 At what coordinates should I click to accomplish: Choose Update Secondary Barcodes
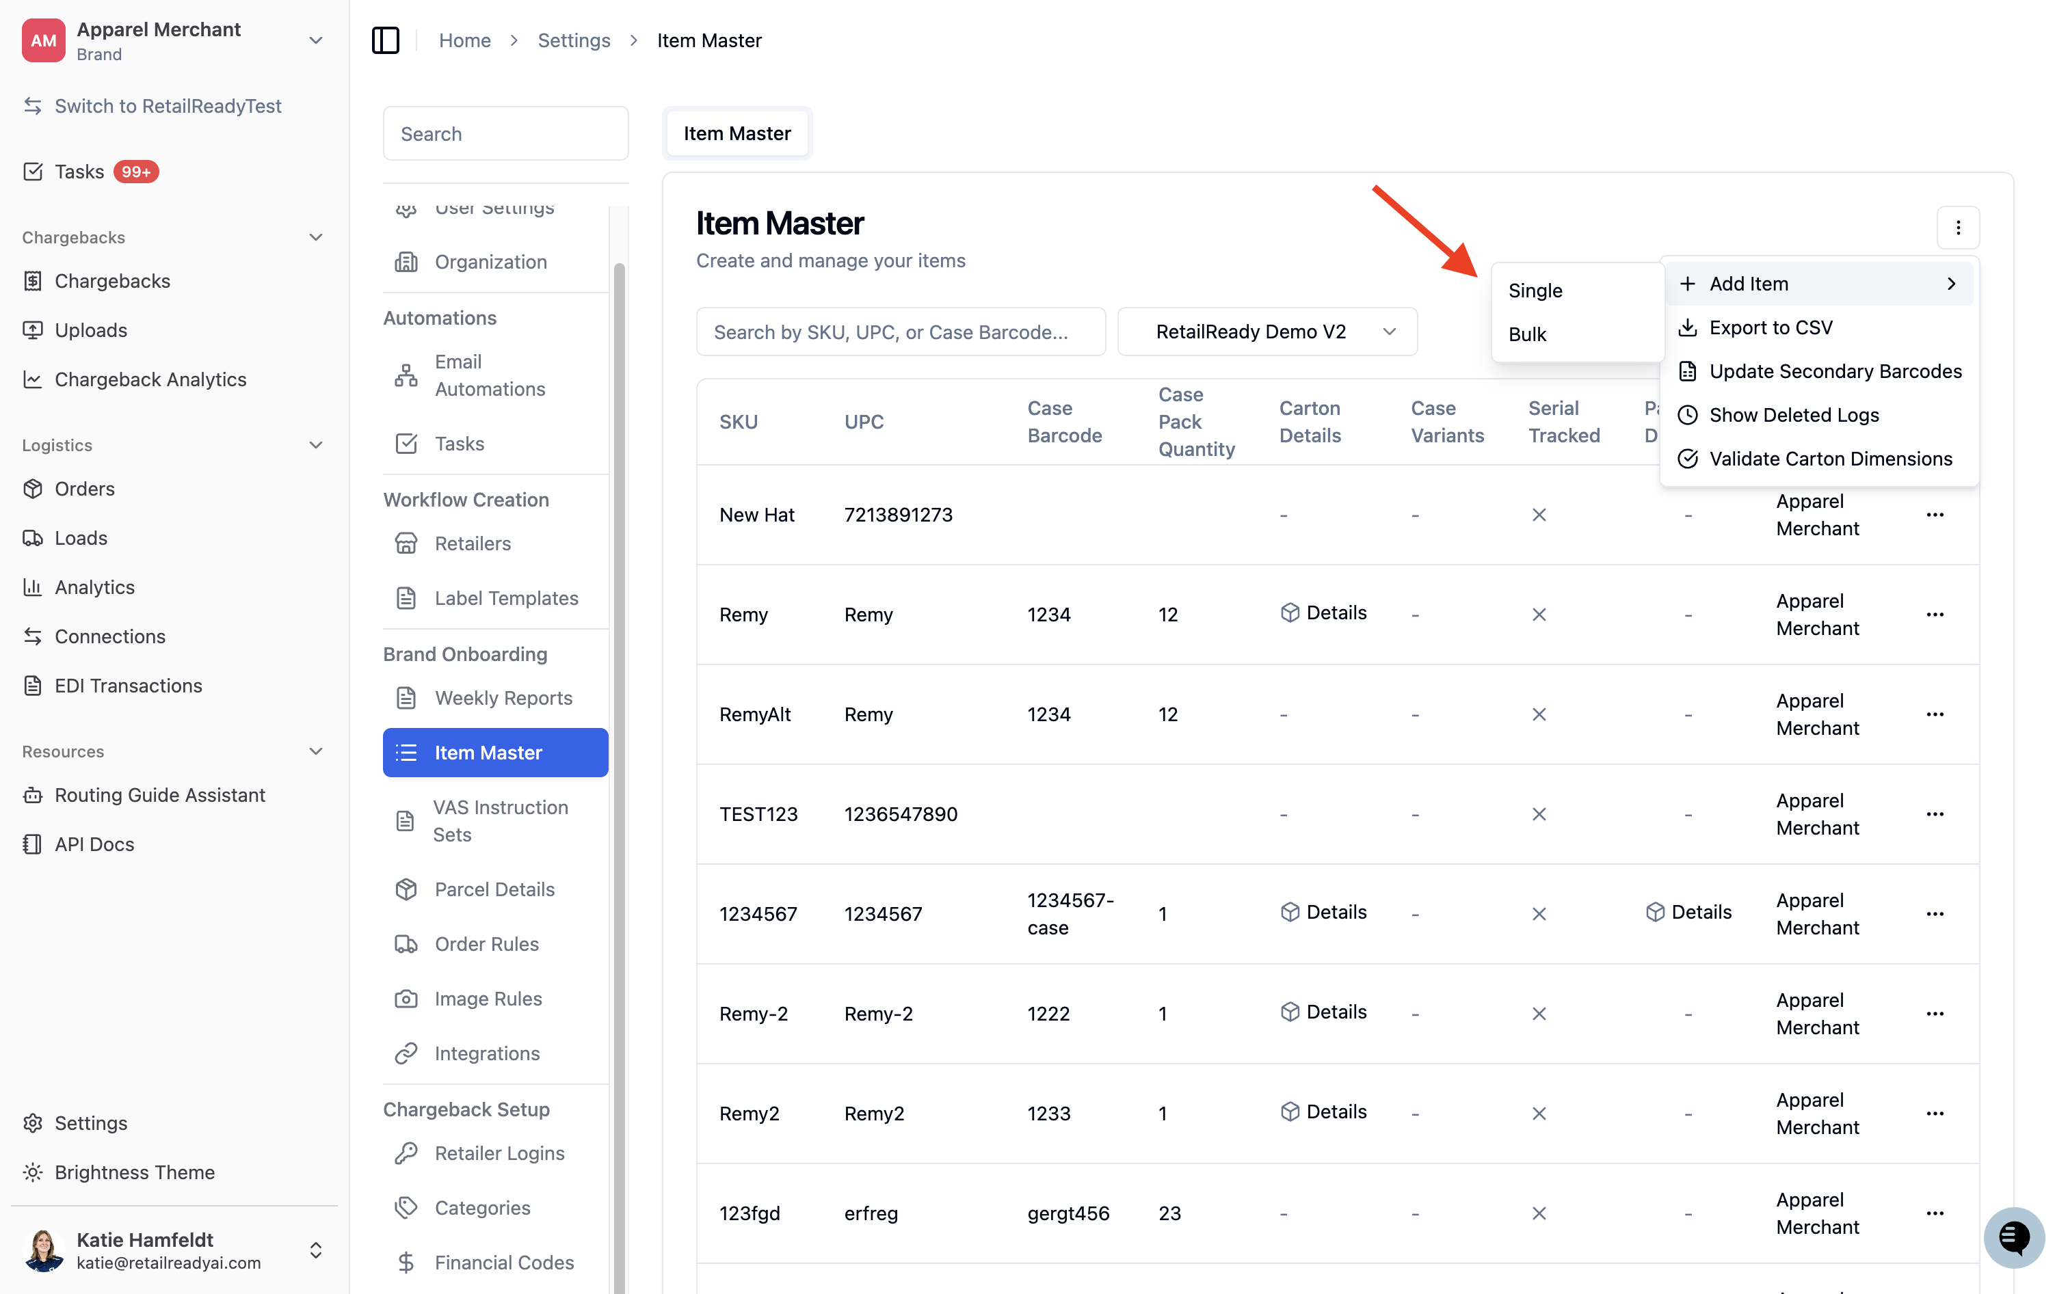click(1818, 370)
